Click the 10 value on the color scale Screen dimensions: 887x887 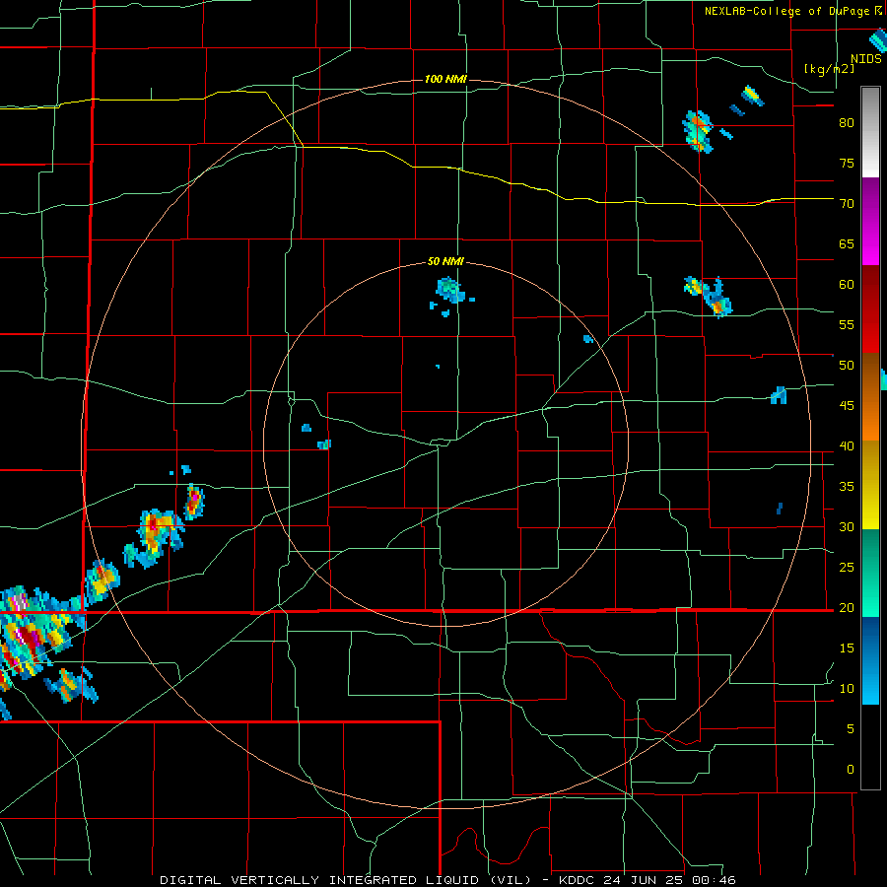tap(847, 689)
